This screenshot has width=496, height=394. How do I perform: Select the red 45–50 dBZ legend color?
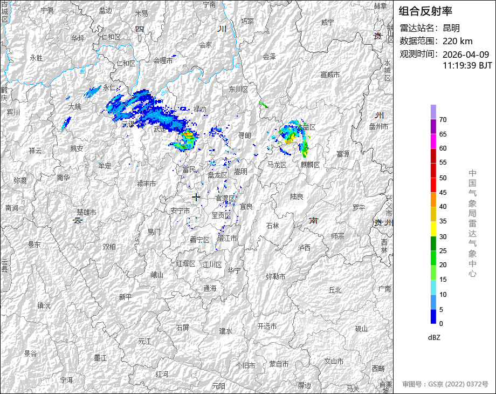point(433,185)
